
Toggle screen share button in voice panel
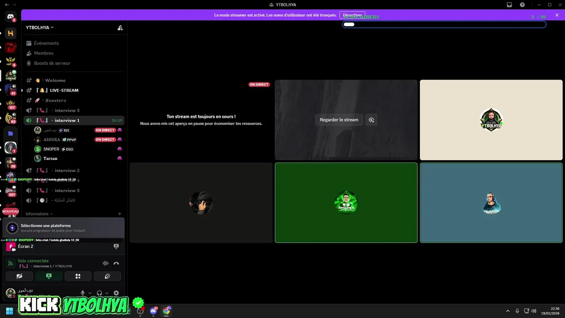pos(49,276)
